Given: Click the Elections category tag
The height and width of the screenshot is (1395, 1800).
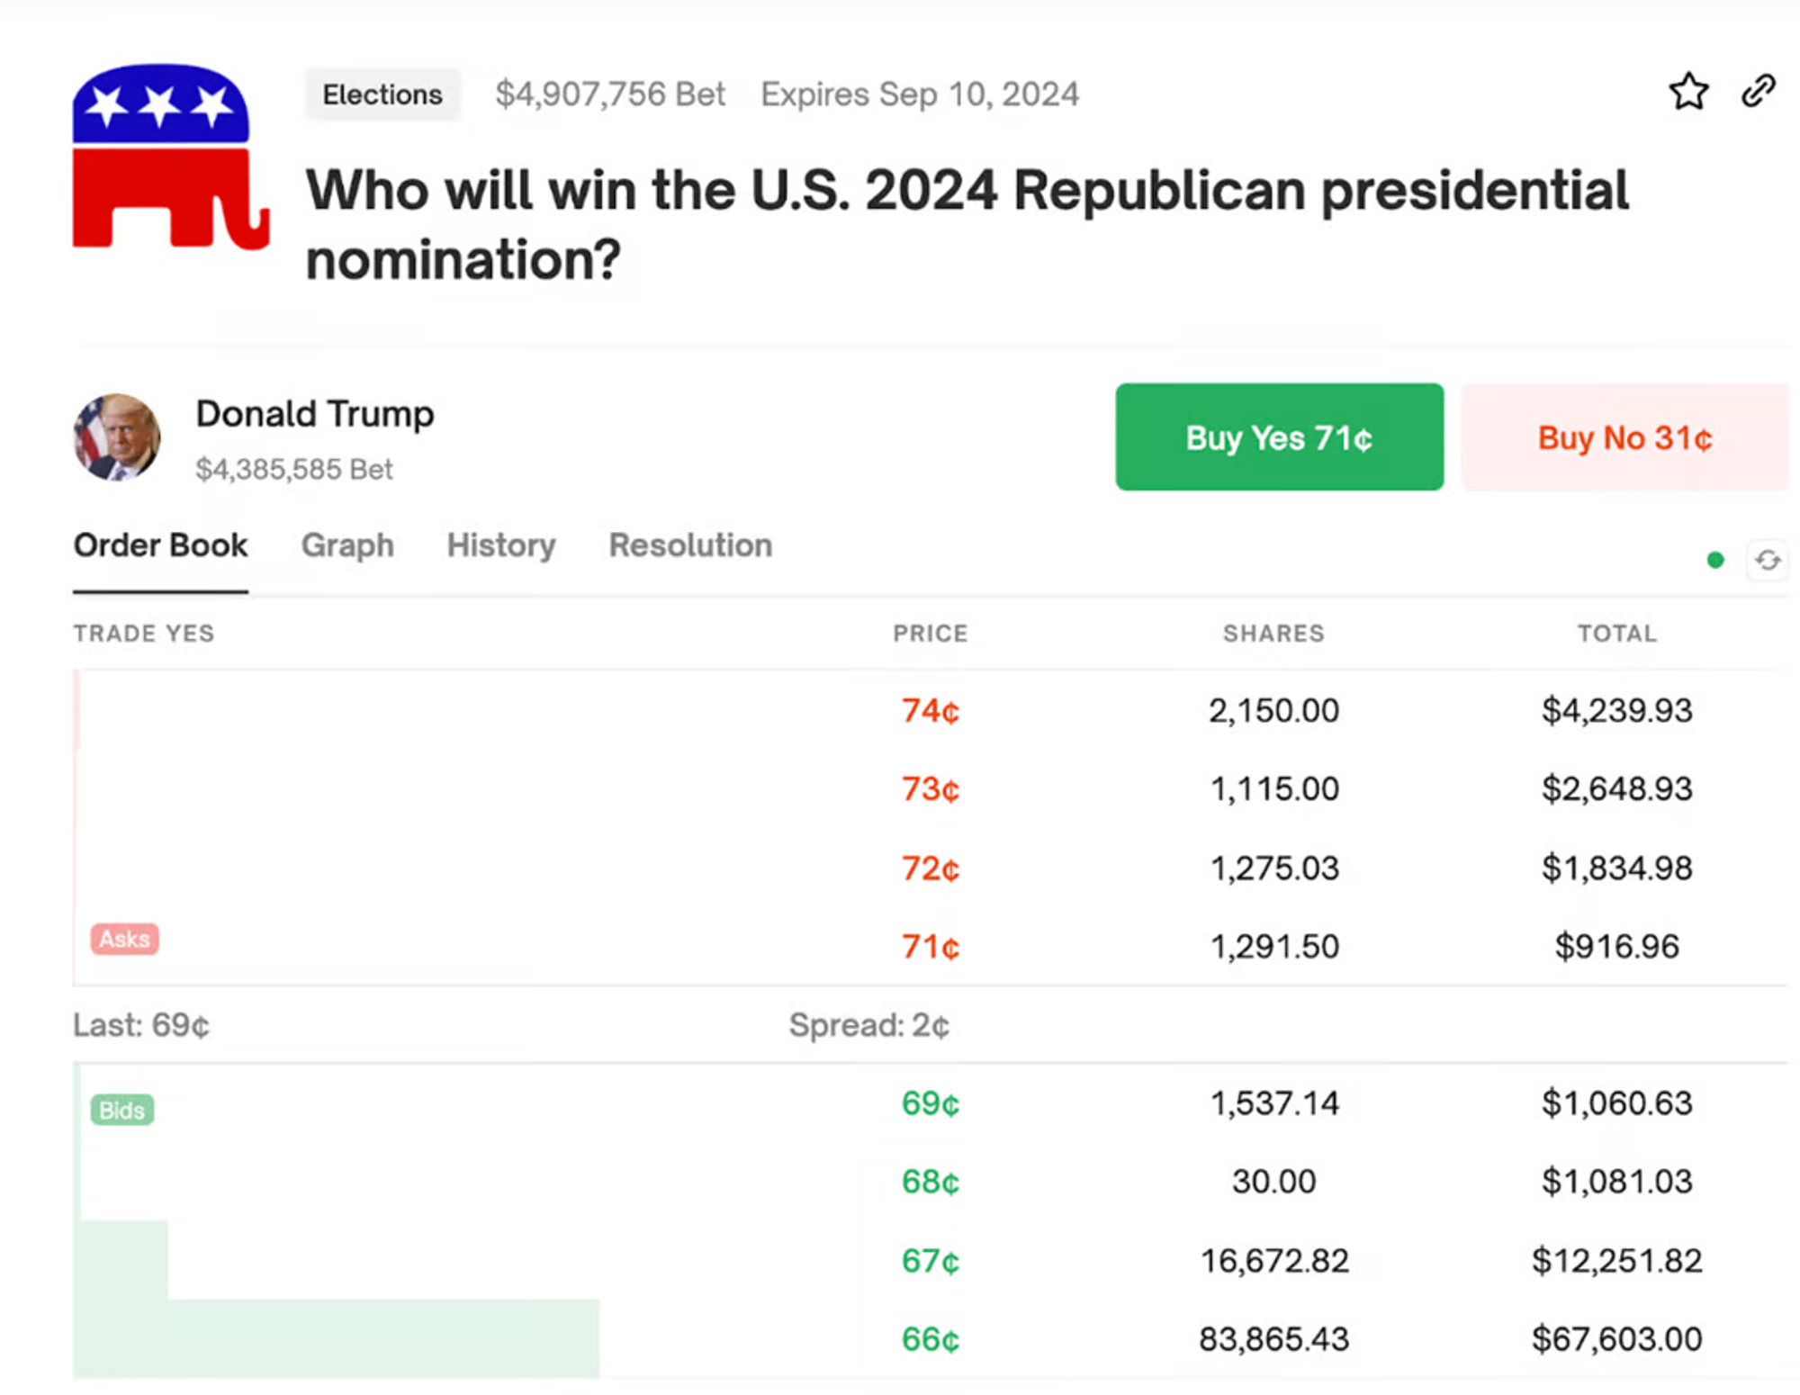Looking at the screenshot, I should (382, 94).
